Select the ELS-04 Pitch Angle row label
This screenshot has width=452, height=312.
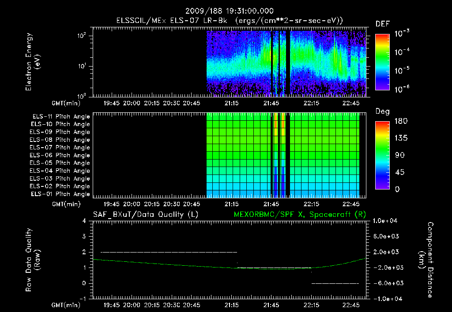click(x=60, y=171)
